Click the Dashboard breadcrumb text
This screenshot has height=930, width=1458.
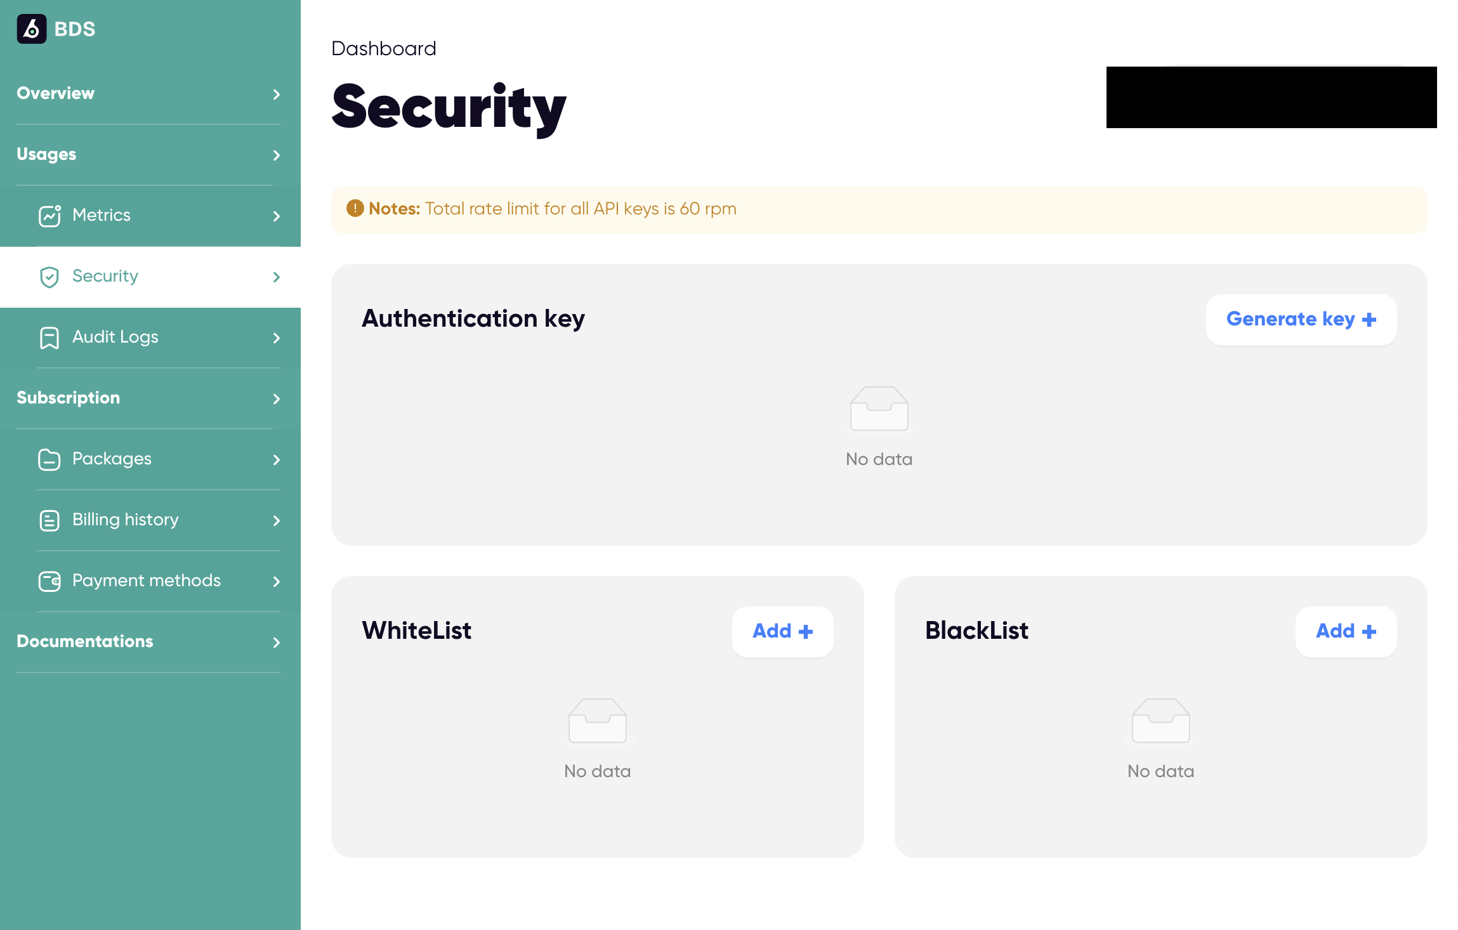(384, 48)
